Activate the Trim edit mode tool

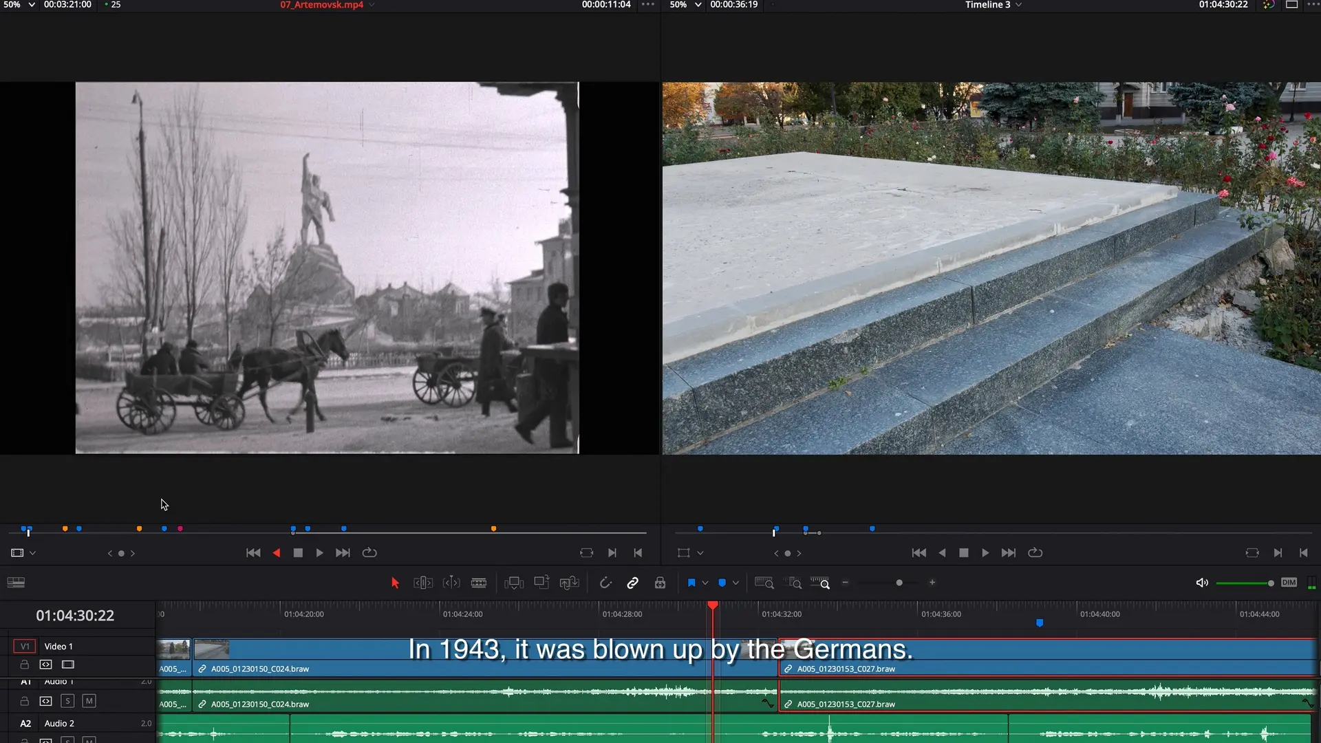click(x=423, y=583)
